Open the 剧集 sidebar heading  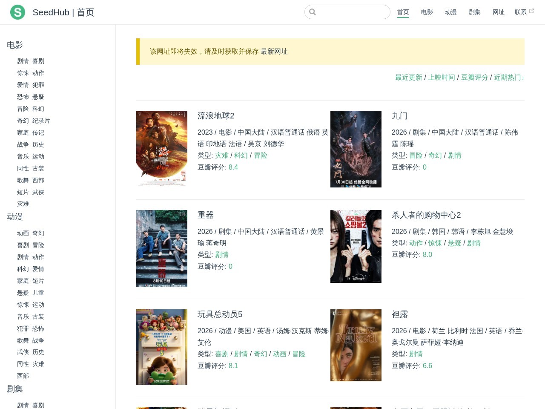pos(15,389)
